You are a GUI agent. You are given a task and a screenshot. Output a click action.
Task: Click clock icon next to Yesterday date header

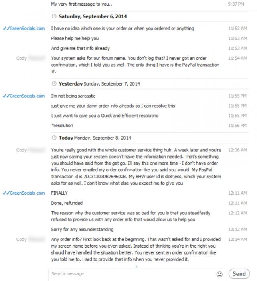point(54,83)
